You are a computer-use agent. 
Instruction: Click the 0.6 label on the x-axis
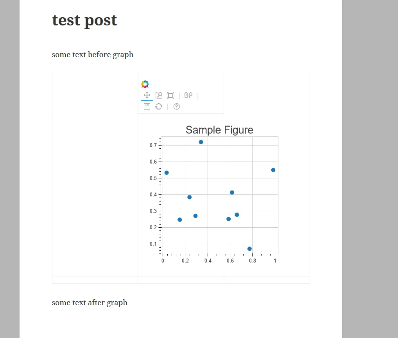pyautogui.click(x=230, y=261)
